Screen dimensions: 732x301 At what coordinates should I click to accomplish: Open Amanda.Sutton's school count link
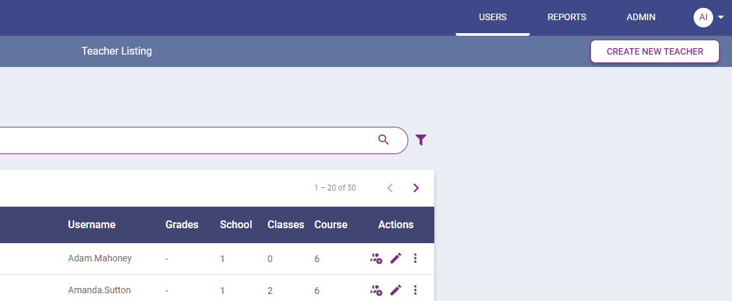(x=222, y=291)
